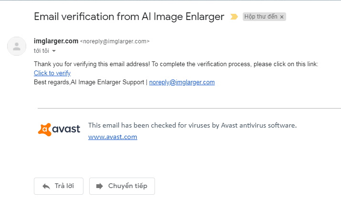Click the email subject title text
Screen dimensions: 341x209
click(x=129, y=17)
